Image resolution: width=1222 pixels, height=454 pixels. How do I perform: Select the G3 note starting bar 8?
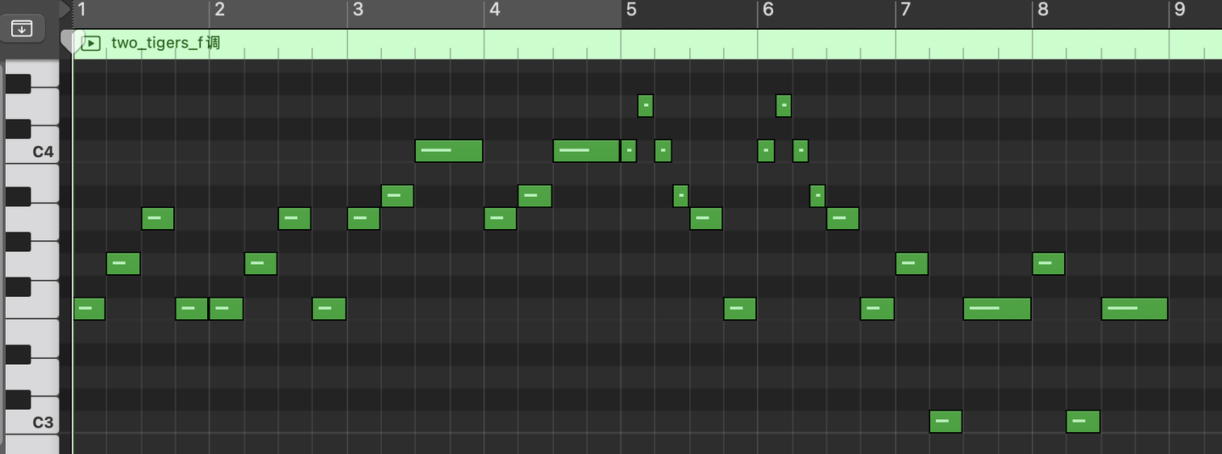point(1049,264)
